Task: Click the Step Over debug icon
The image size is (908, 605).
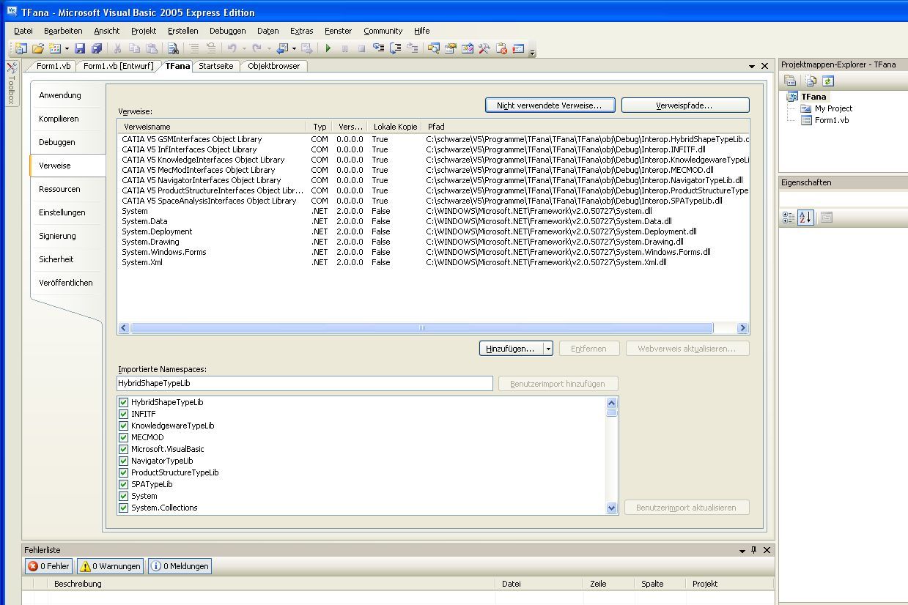Action: coord(395,49)
